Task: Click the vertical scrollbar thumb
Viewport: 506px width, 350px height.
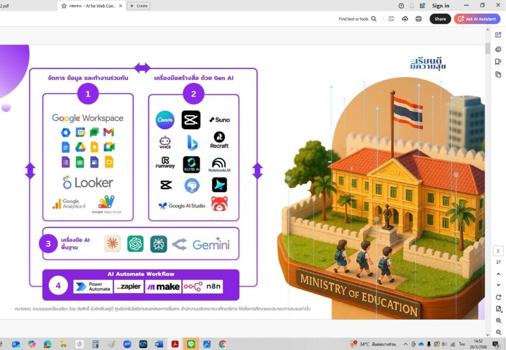Action: point(487,48)
